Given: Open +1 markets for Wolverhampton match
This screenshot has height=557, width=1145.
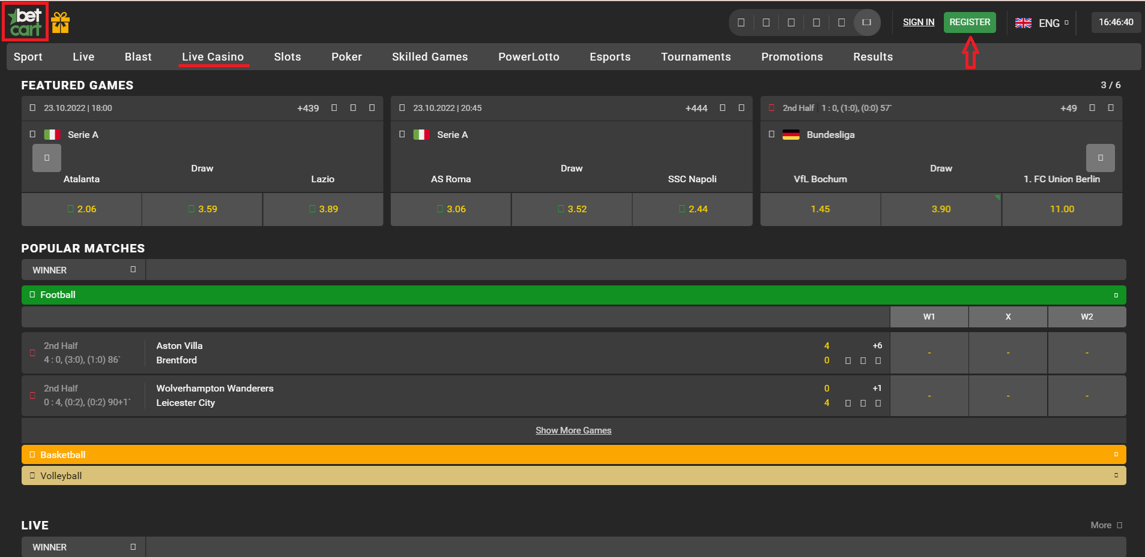Looking at the screenshot, I should point(877,389).
